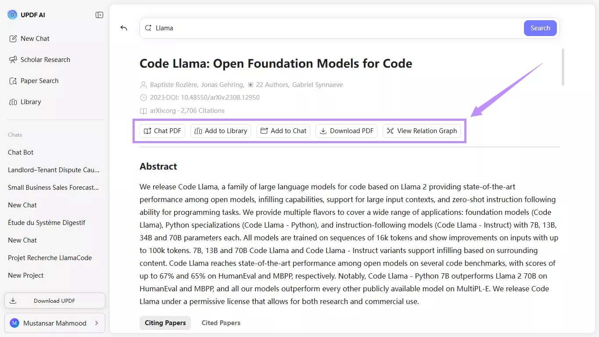This screenshot has height=337, width=599.
Task: Download PDF of the paper
Action: [x=346, y=131]
